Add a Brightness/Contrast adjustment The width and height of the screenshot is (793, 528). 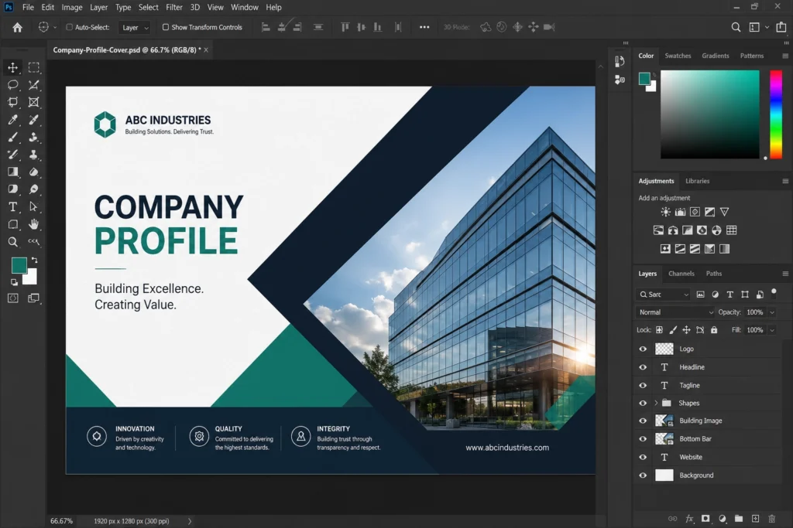665,212
